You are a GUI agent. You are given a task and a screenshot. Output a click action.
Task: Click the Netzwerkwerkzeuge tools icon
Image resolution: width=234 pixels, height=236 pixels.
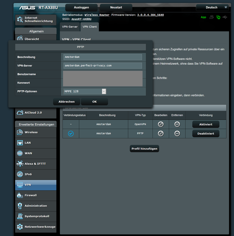(x=20, y=227)
